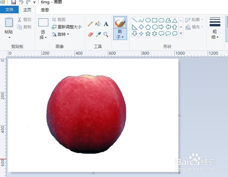Select the Text tool
This screenshot has width=228, height=177.
(106, 24)
